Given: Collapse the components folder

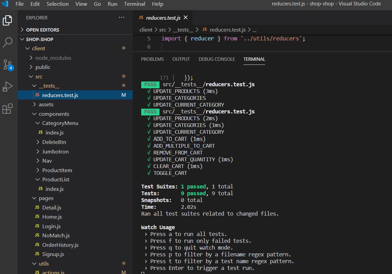Looking at the screenshot, I should coord(34,114).
